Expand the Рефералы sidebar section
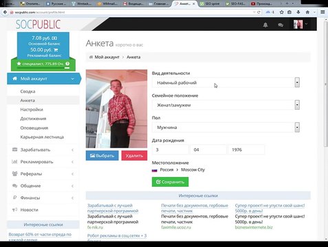This screenshot has width=328, height=247. 43,174
